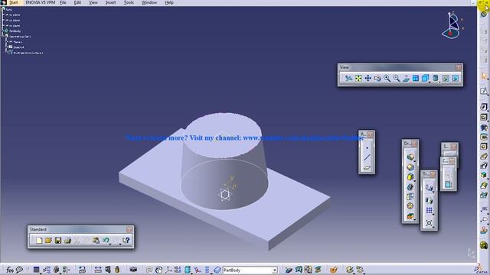490x275 pixels.
Task: Open the Window menu
Action: click(x=149, y=2)
